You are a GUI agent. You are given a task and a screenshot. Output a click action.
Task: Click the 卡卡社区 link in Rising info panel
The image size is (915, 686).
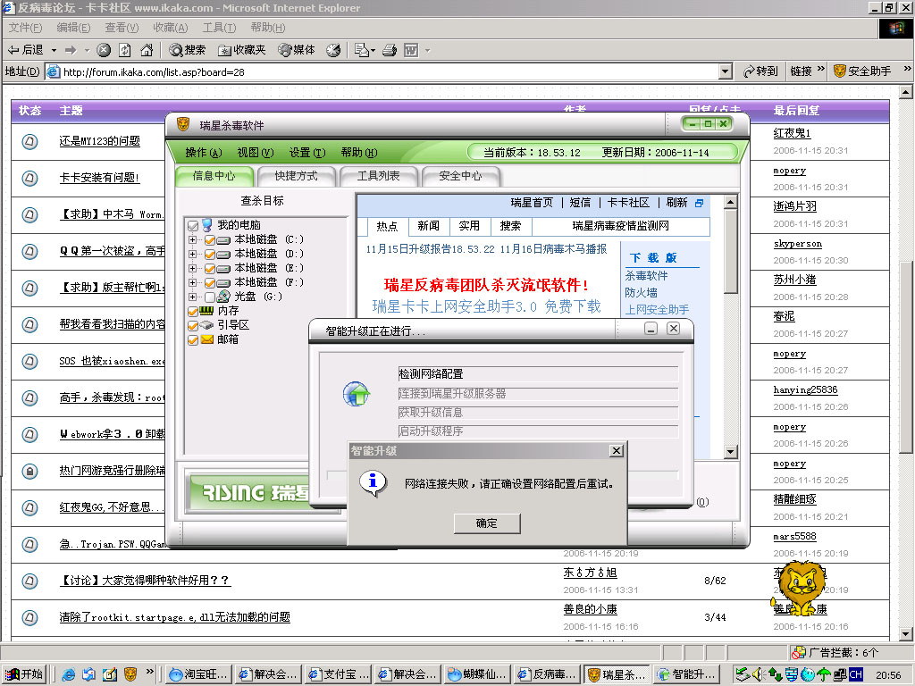pos(628,203)
